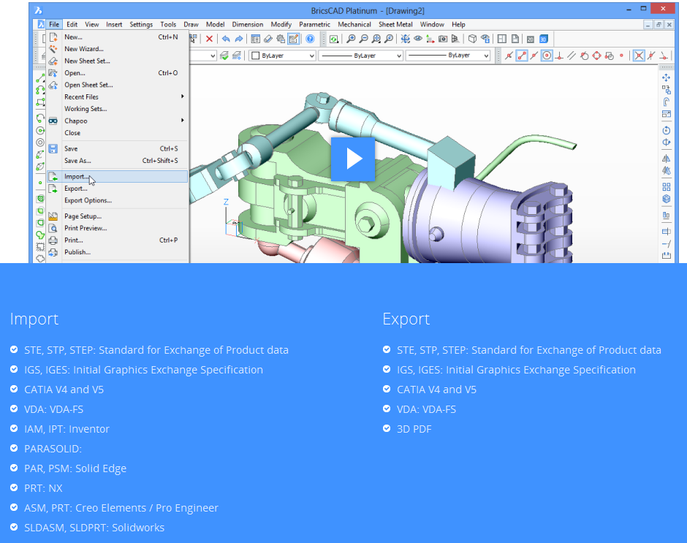Open the Sheet Metal menu
Image resolution: width=687 pixels, height=543 pixels.
[395, 25]
